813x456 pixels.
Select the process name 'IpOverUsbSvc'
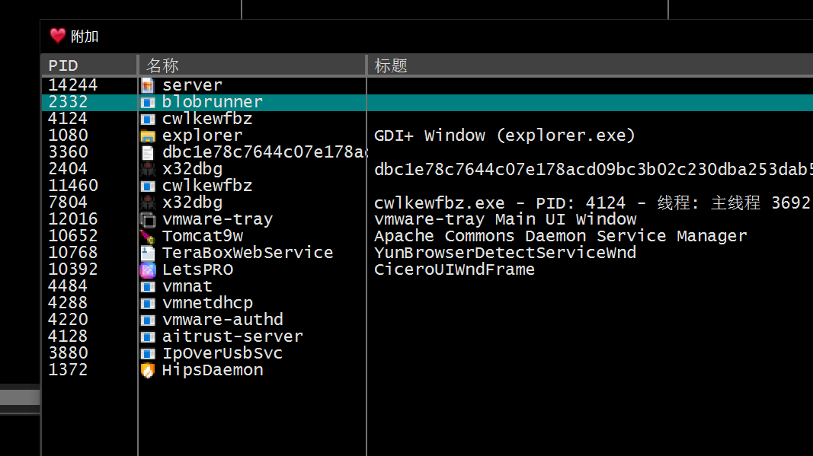222,353
